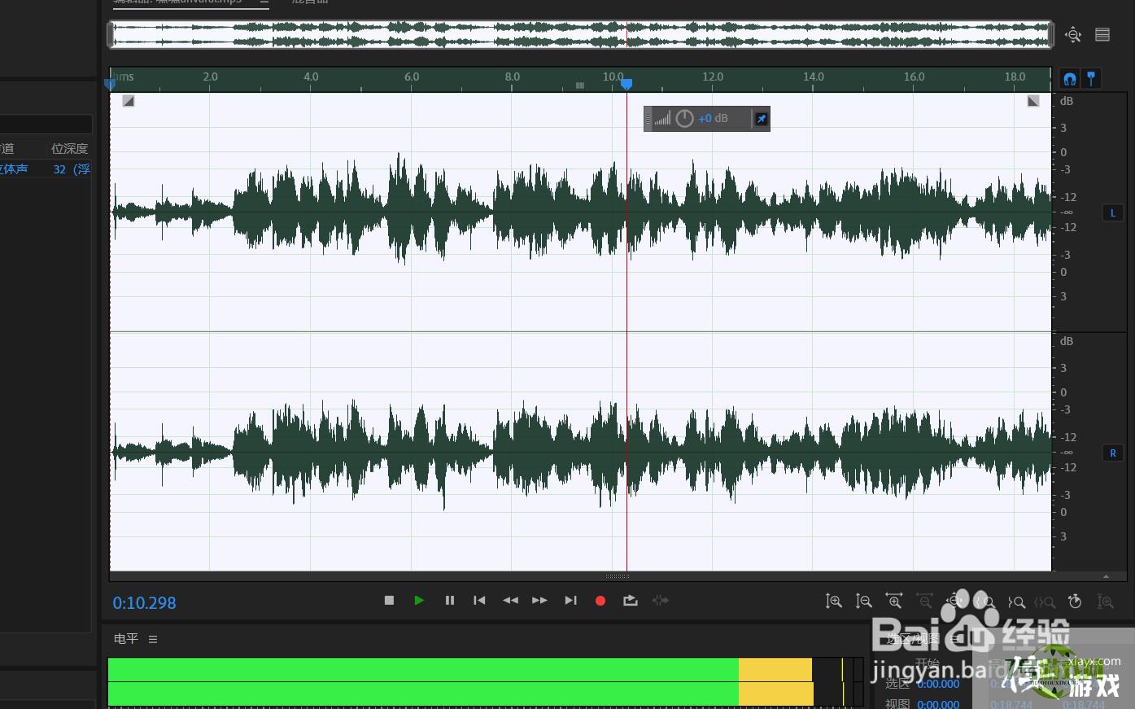Image resolution: width=1135 pixels, height=709 pixels.
Task: Zoom out full on all axes
Action: [x=954, y=602]
